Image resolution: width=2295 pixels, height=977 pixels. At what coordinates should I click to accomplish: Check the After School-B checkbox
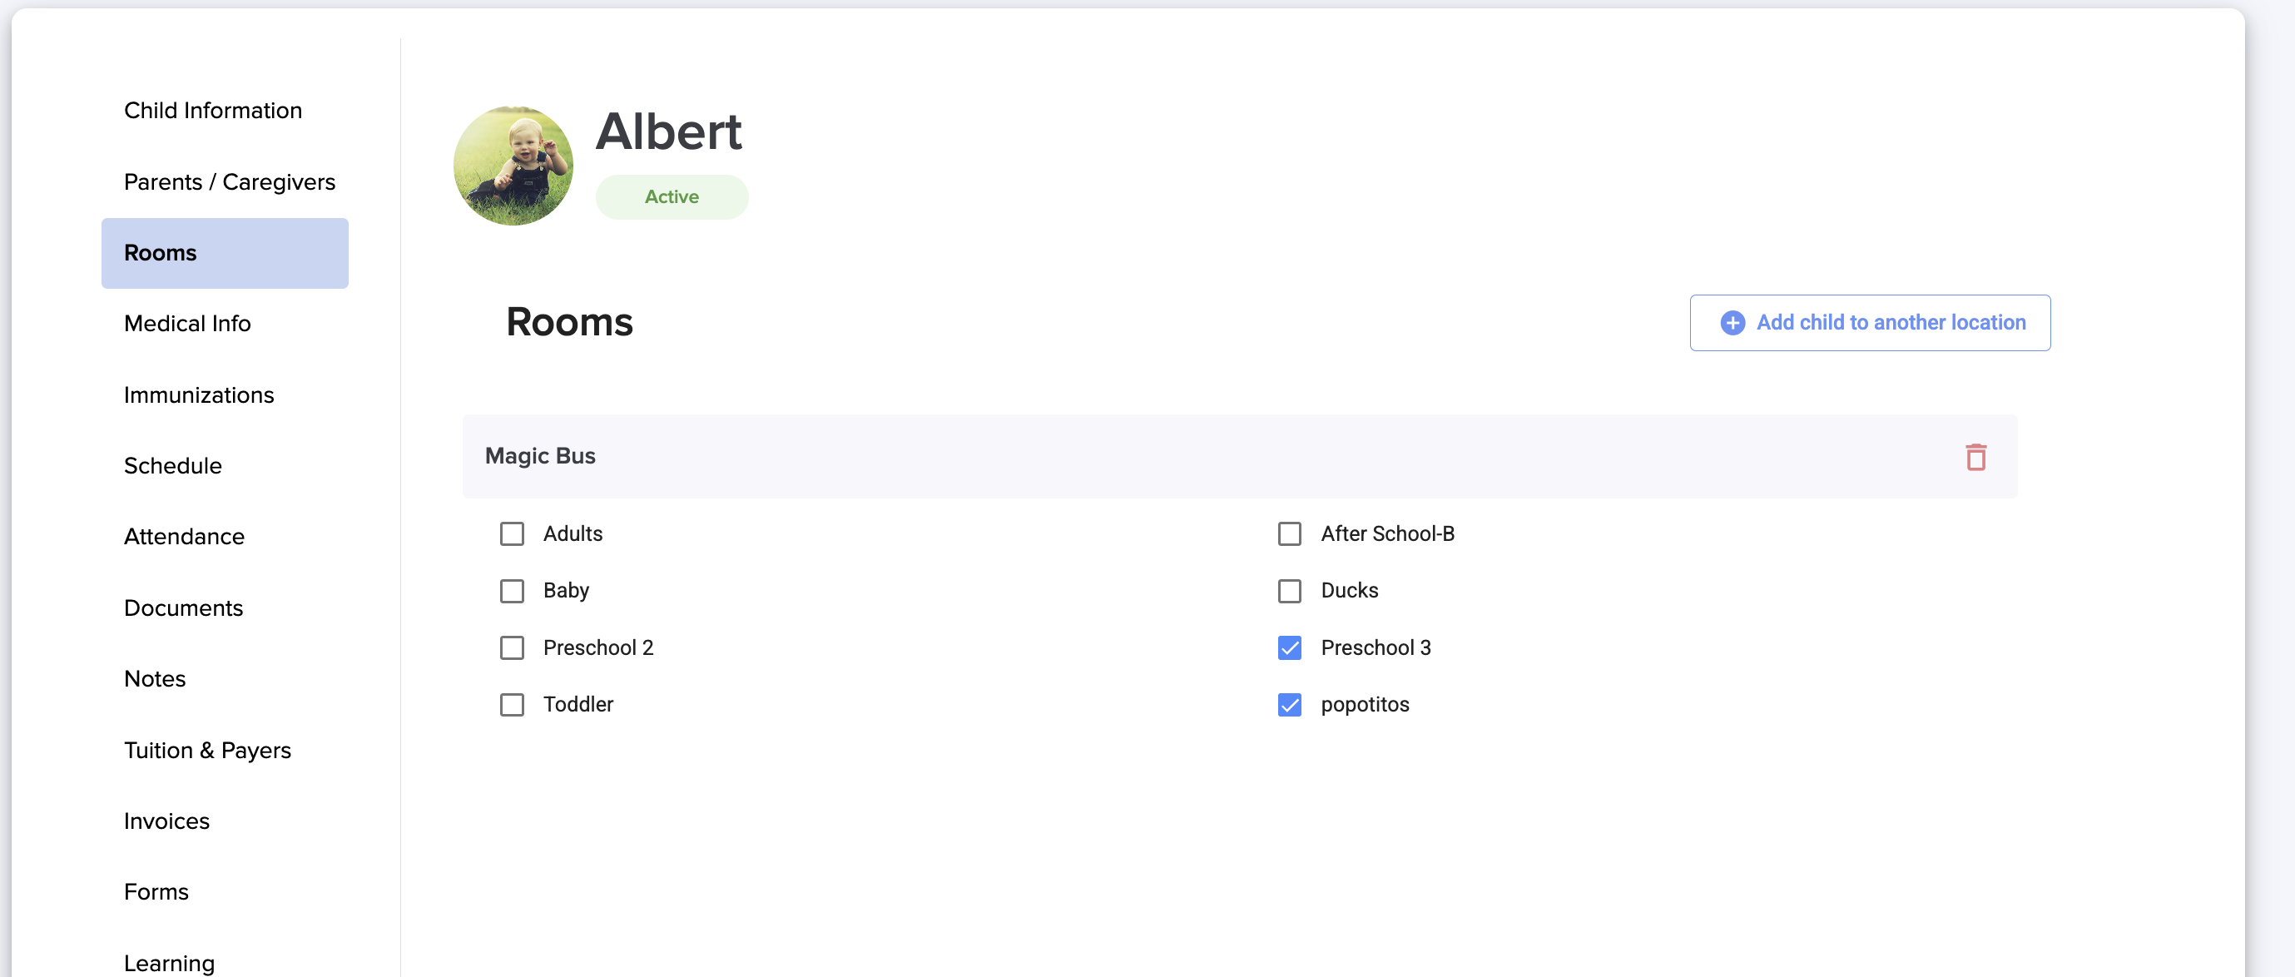[1289, 533]
